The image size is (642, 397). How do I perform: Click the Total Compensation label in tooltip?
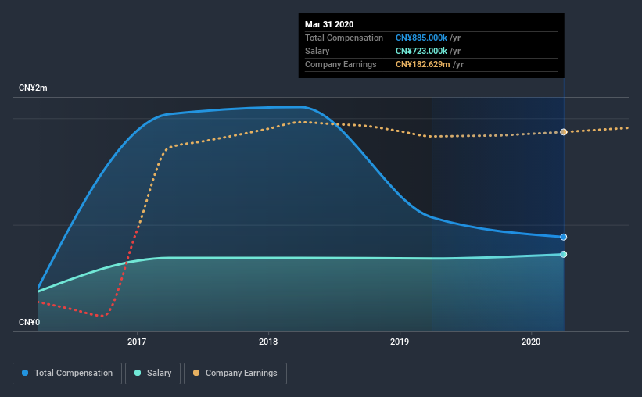click(344, 38)
